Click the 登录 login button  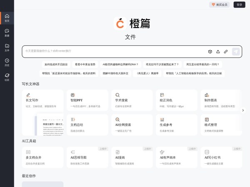pos(239,5)
